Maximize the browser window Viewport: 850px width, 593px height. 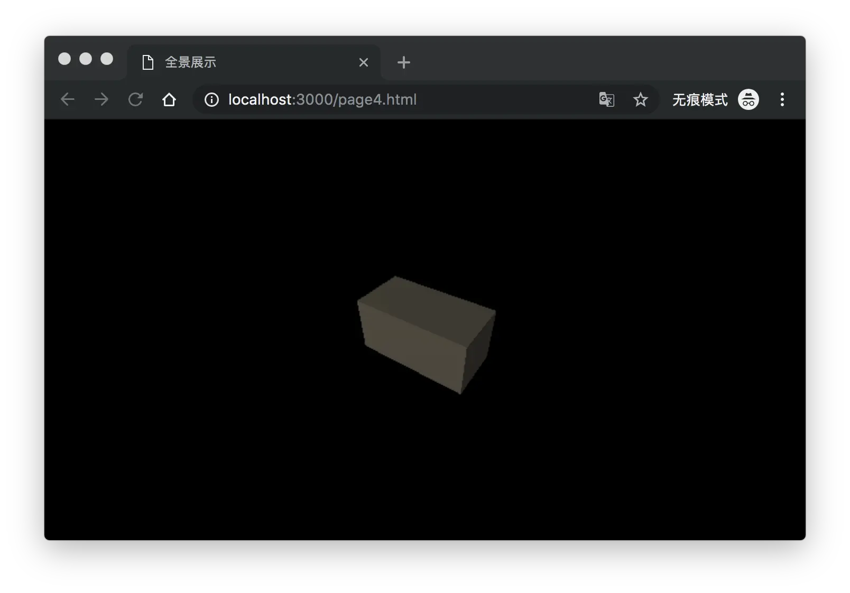(107, 59)
